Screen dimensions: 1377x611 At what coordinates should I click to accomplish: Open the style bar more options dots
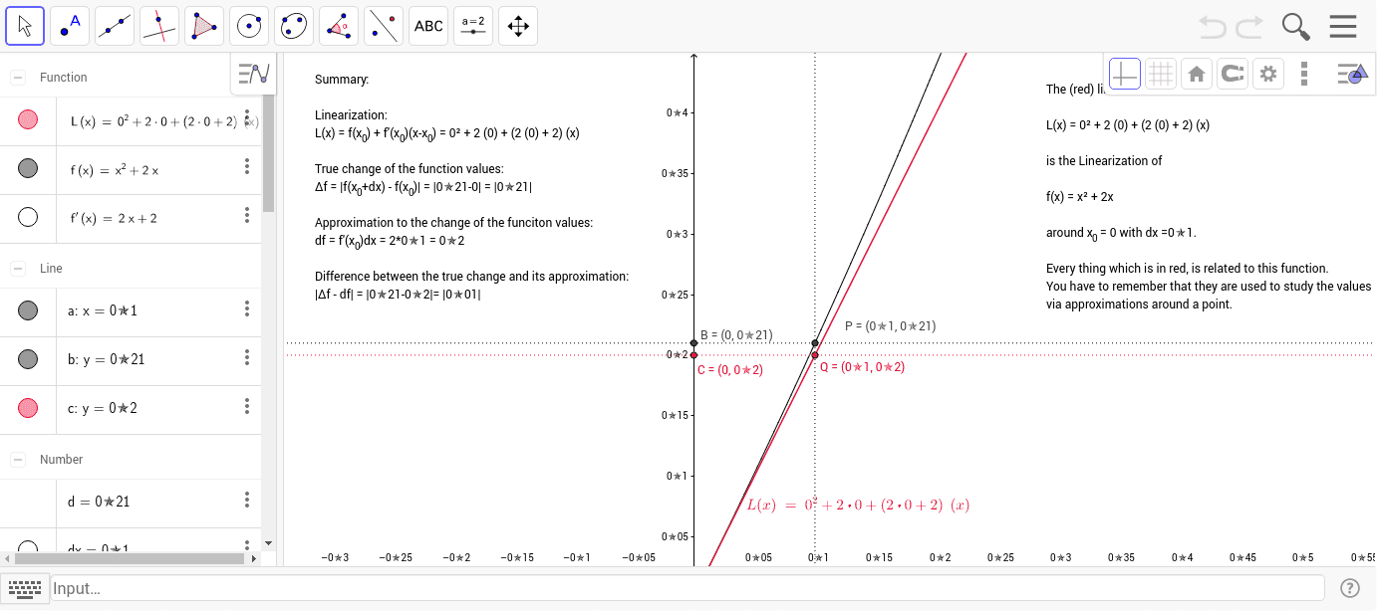coord(1304,73)
